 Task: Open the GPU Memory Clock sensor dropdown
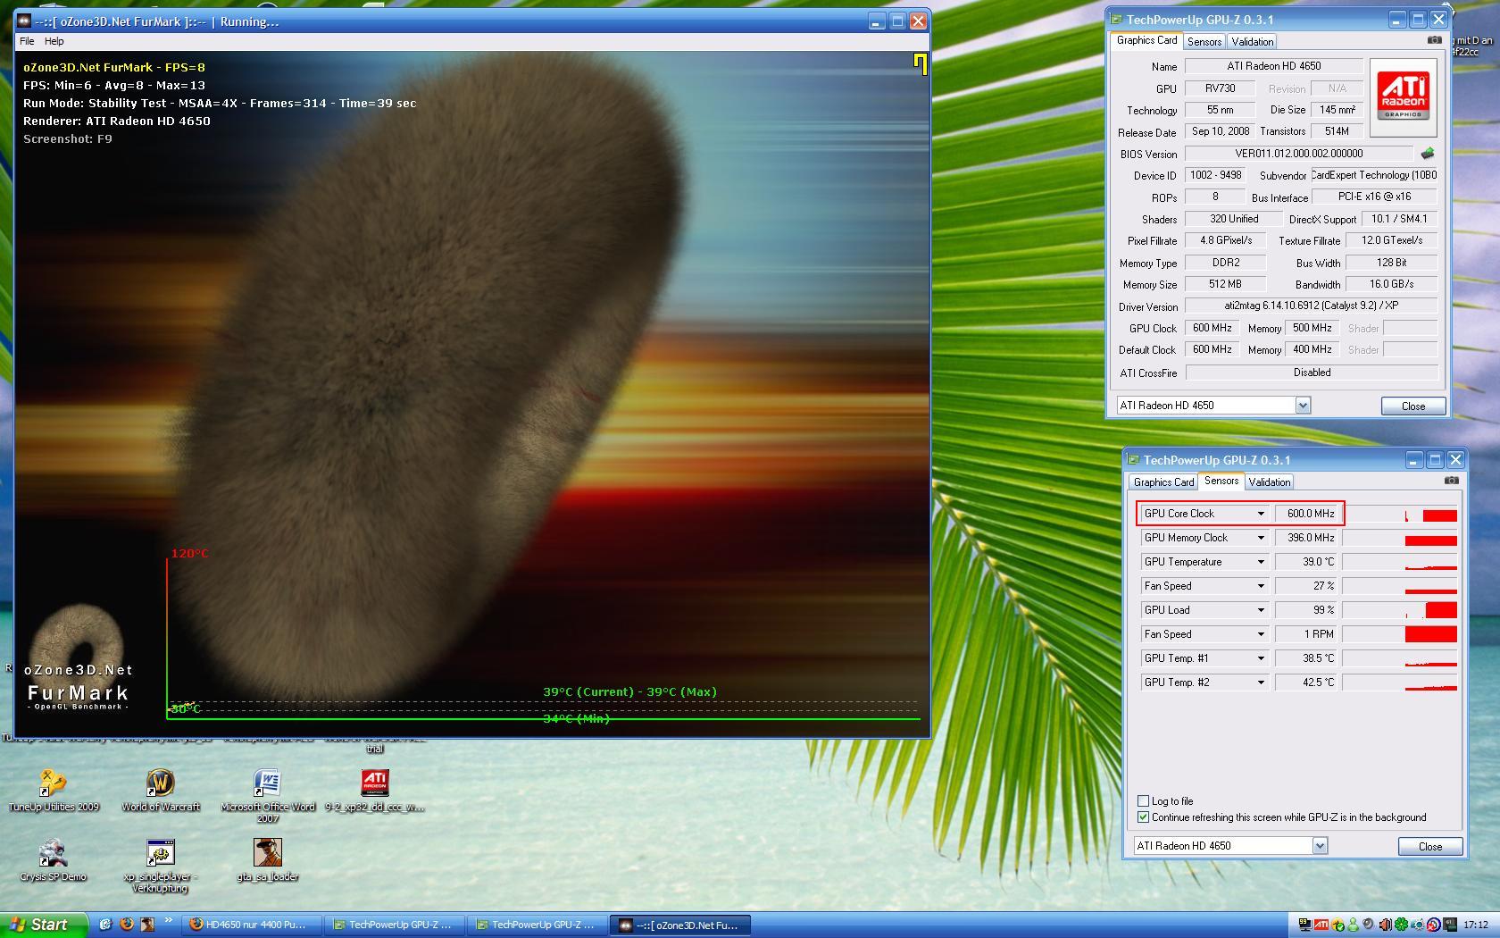(x=1261, y=538)
